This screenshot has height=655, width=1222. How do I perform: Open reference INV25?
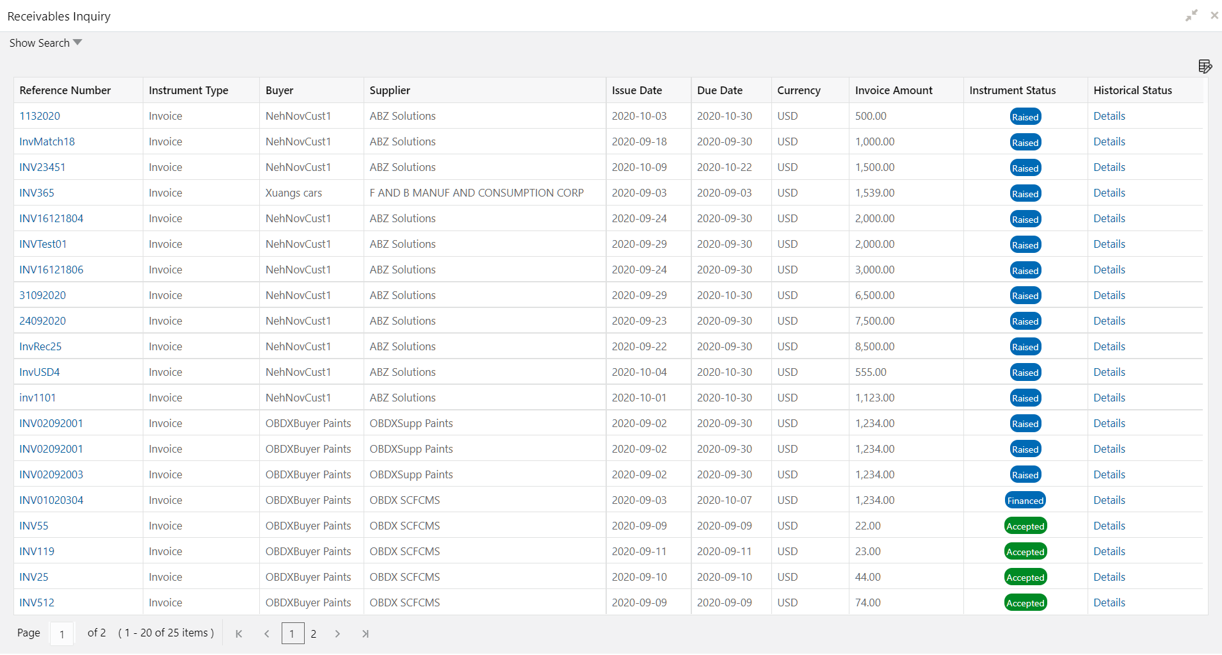(x=33, y=577)
